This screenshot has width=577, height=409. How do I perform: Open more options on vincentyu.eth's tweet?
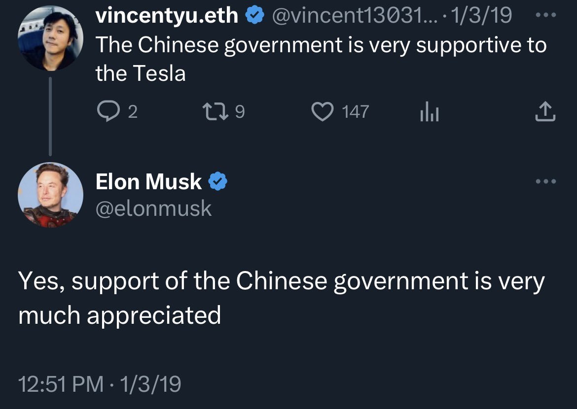(546, 15)
